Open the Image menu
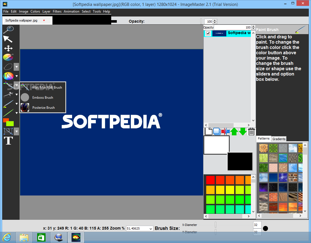Image resolution: width=311 pixels, height=243 pixels. pos(23,11)
